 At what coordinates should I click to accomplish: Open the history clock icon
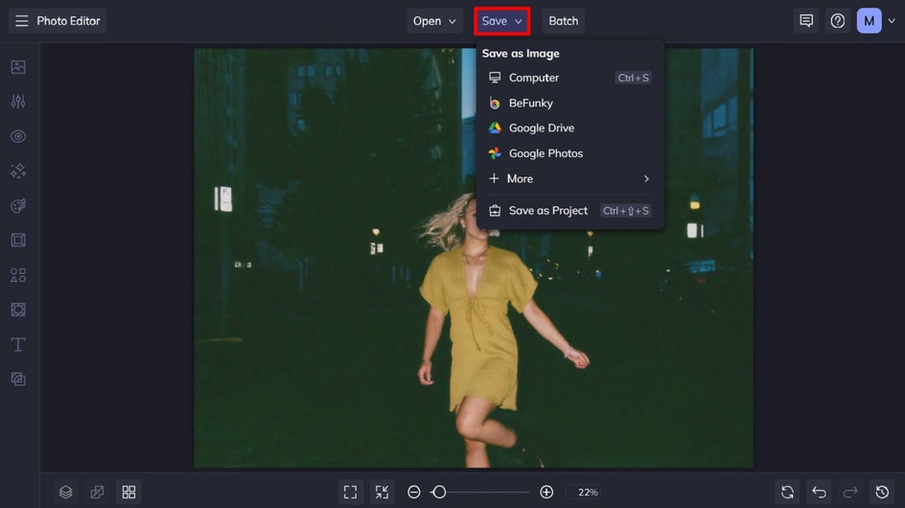click(x=882, y=492)
